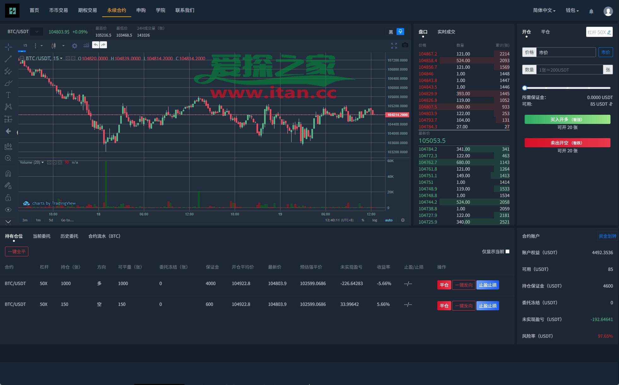Go to 币币交易 navigation item
The width and height of the screenshot is (619, 385).
tap(59, 10)
